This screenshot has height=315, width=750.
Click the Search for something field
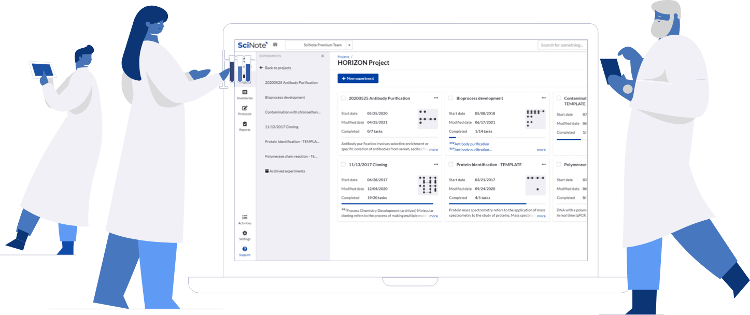coord(562,45)
